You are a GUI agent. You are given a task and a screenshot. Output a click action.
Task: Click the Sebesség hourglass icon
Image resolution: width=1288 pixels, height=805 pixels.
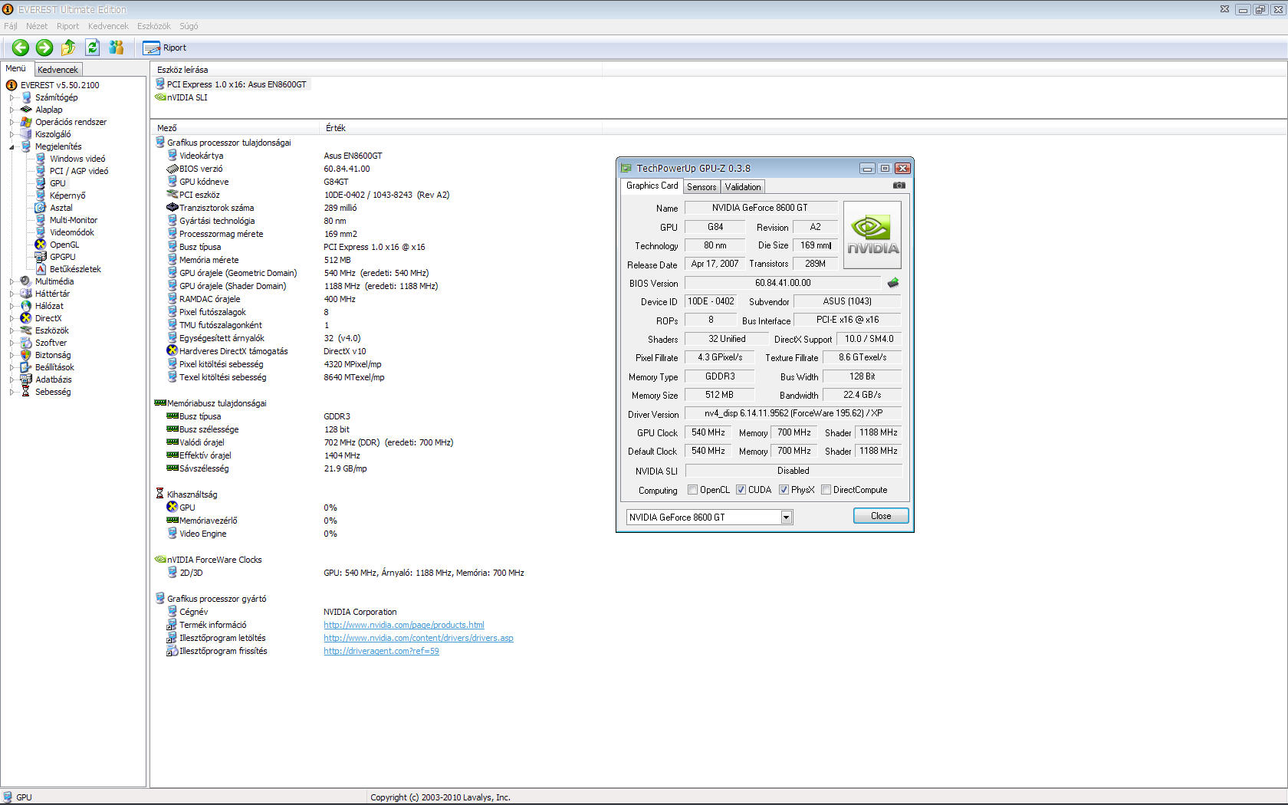pyautogui.click(x=26, y=392)
